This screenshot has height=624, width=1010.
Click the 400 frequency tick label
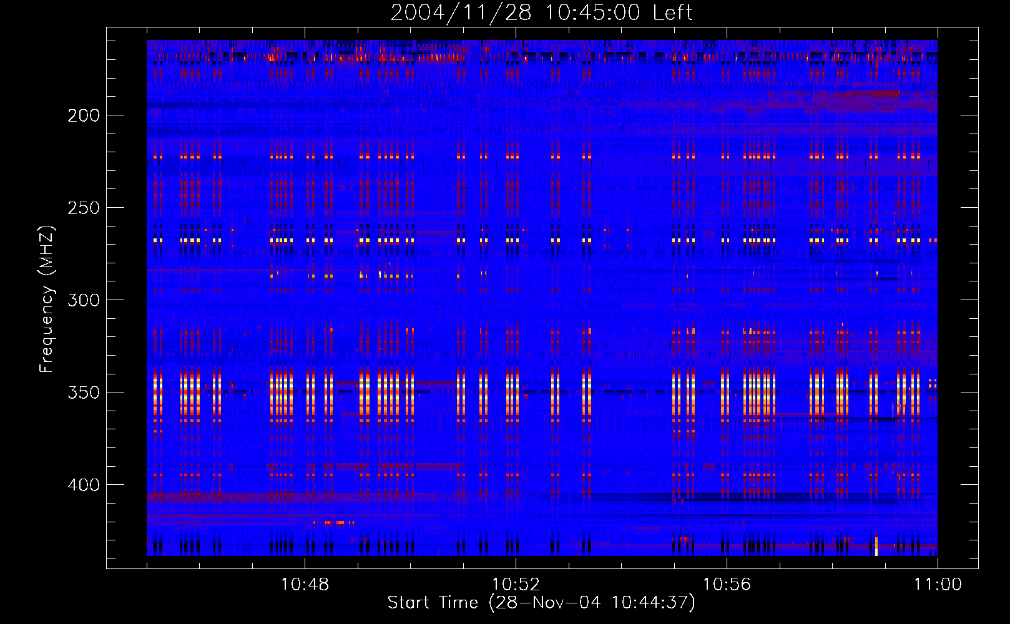coord(84,485)
